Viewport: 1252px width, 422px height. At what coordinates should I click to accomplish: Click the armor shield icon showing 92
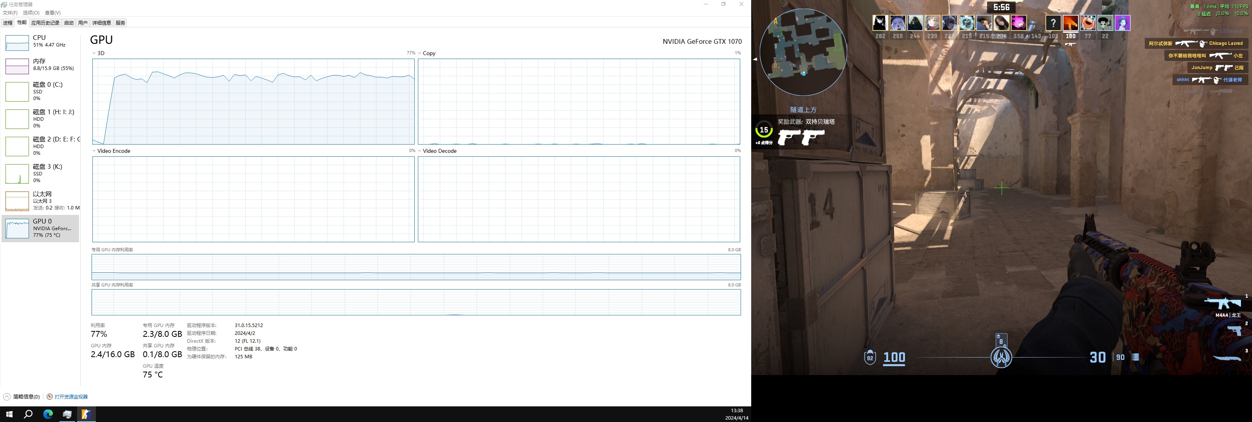pos(870,358)
